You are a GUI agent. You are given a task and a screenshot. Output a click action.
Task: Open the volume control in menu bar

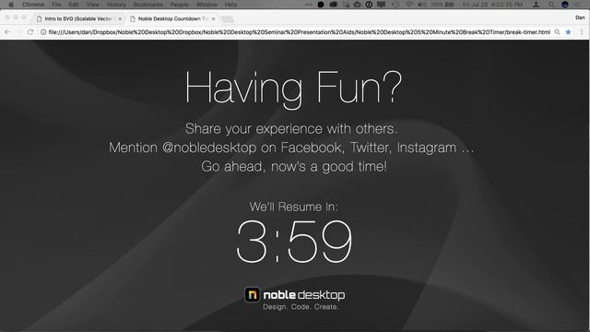[422, 5]
